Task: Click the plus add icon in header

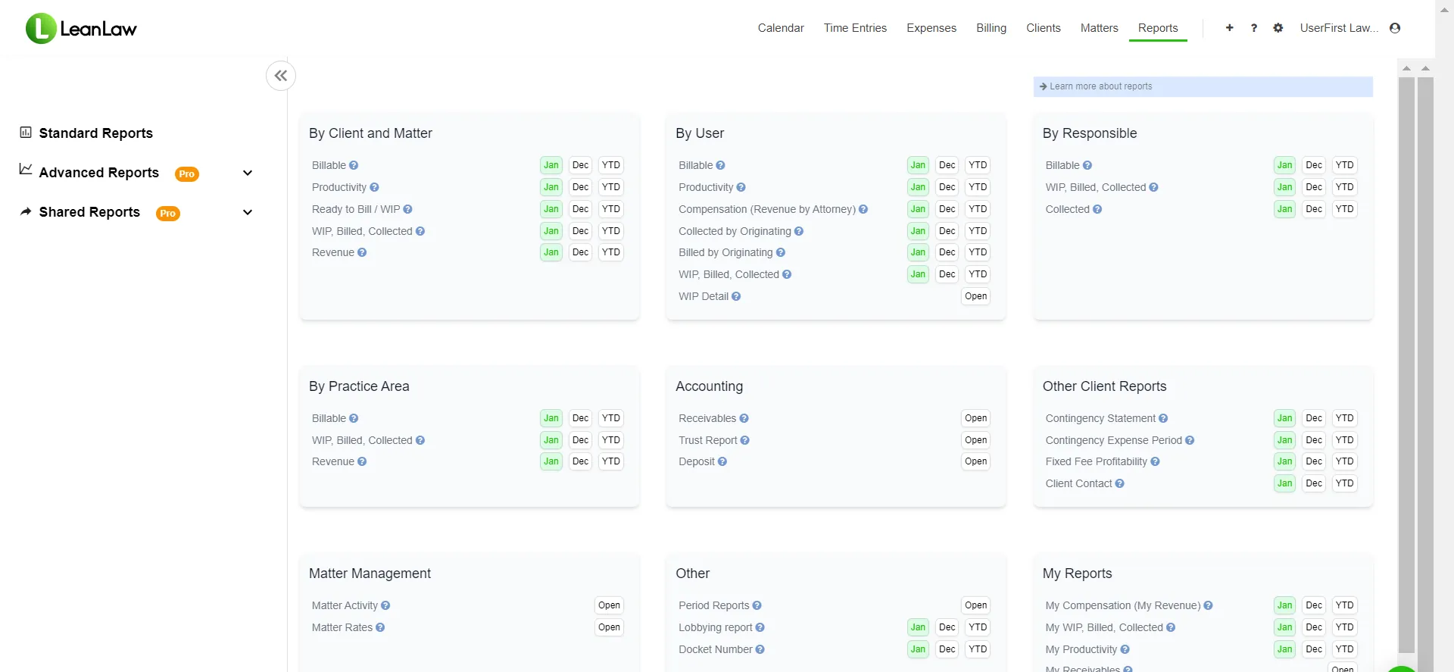Action: 1229,28
